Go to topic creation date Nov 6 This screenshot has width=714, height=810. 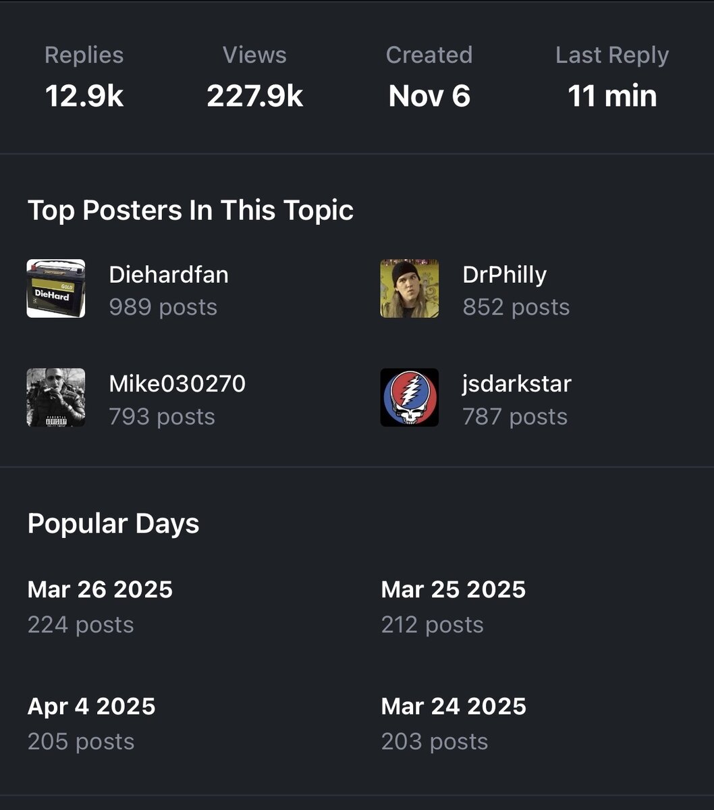point(429,95)
